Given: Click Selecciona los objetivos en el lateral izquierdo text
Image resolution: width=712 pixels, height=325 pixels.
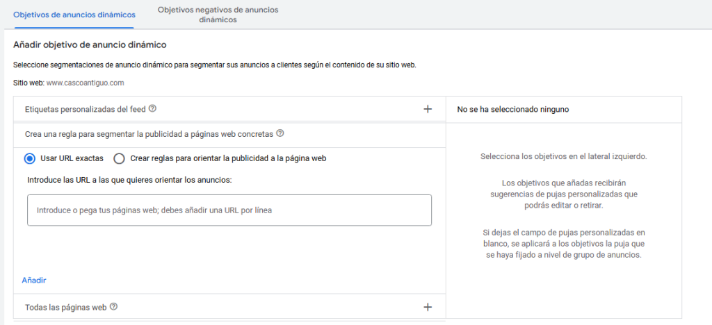Looking at the screenshot, I should 563,156.
